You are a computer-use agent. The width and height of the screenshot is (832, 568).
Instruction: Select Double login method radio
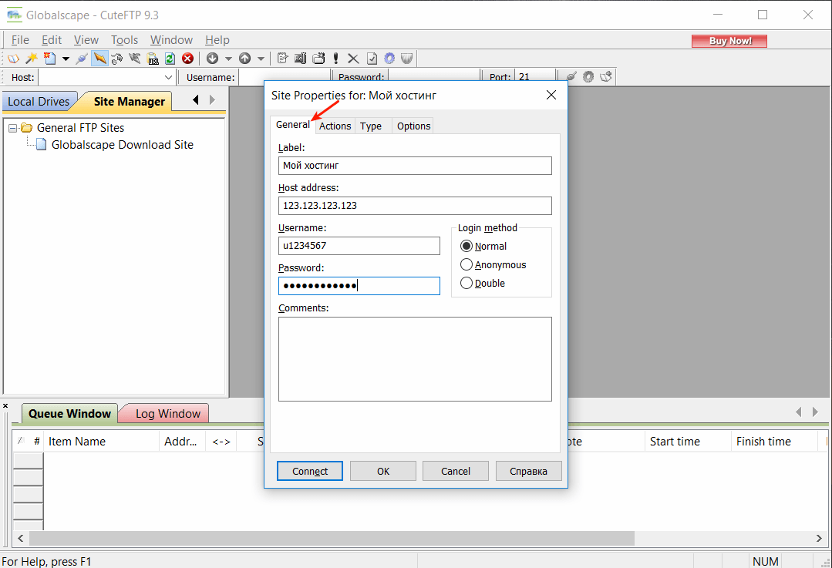coord(483,283)
